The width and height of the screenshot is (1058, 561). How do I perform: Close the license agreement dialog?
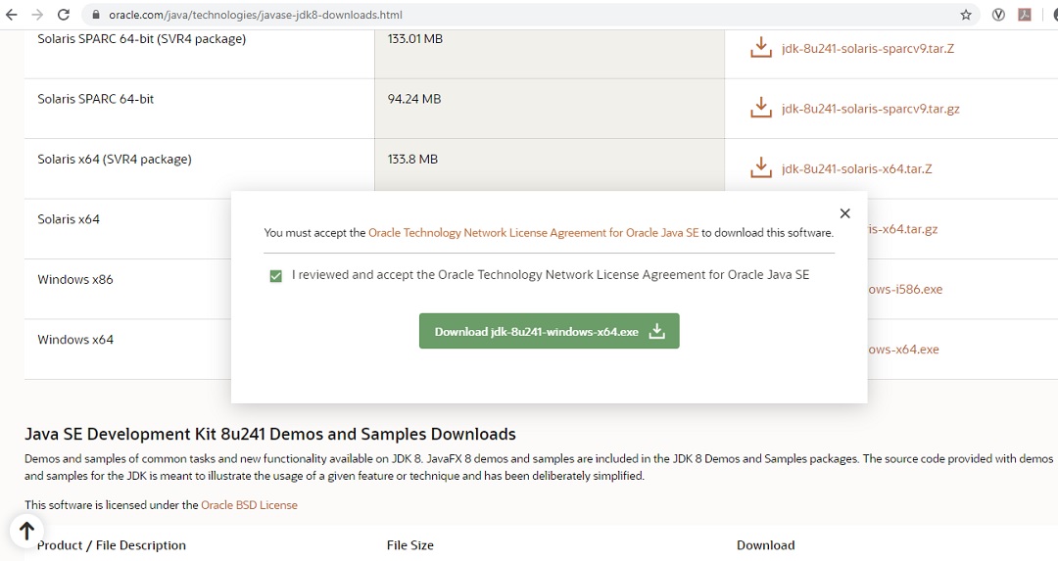(844, 213)
